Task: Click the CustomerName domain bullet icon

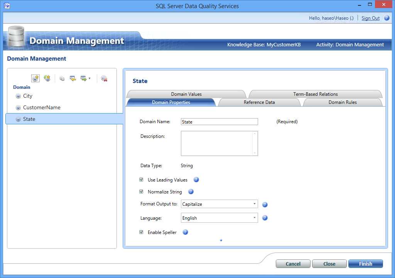Action: click(18, 107)
